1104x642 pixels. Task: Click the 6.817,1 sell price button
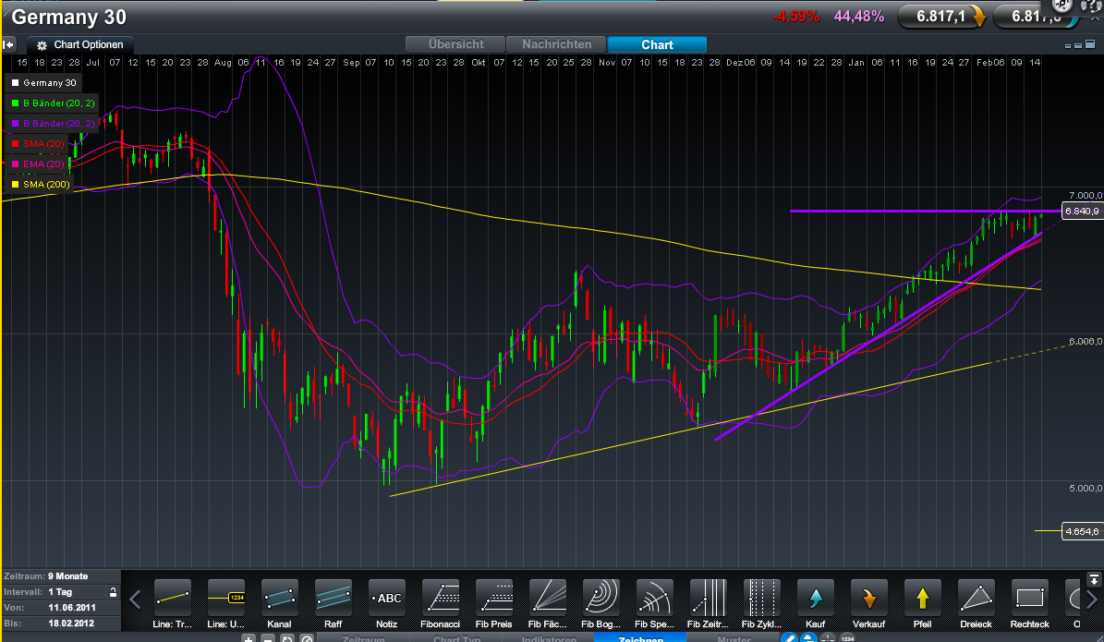coord(940,17)
